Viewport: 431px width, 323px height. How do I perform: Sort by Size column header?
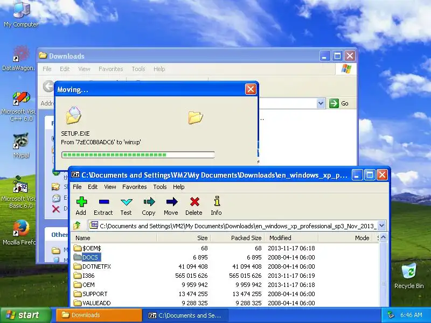[x=183, y=238]
